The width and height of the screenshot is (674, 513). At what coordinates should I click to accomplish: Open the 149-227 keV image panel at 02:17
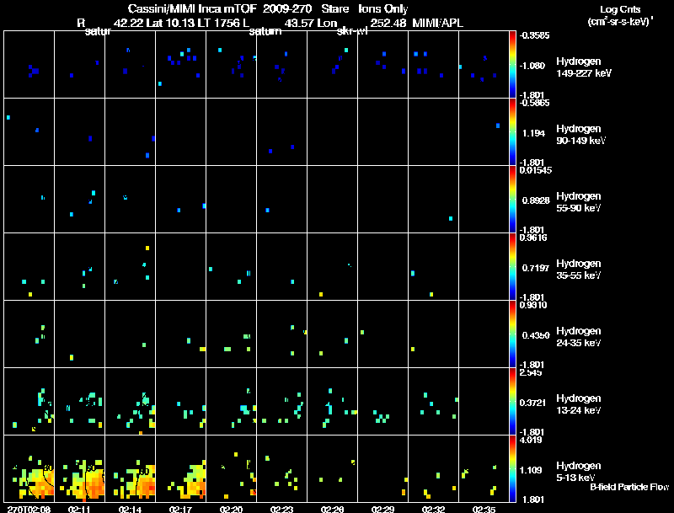click(x=181, y=64)
